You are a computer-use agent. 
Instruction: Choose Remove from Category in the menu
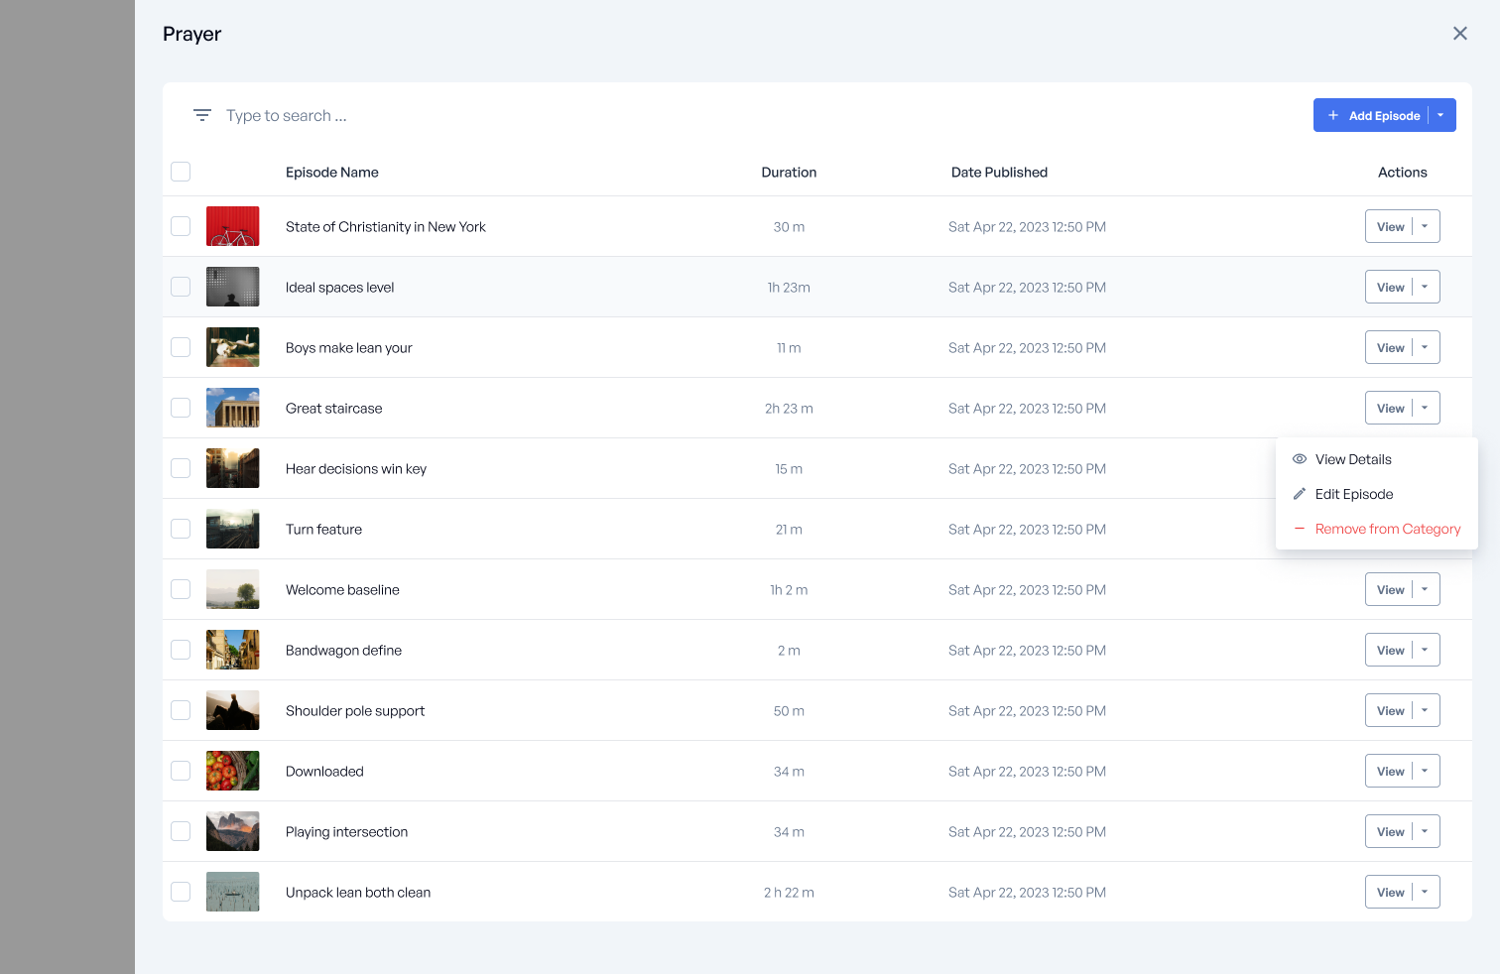coord(1387,529)
